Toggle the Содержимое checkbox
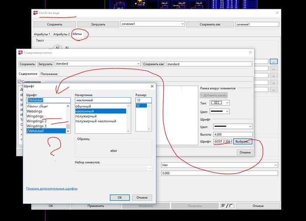Viewport: 306px width, 221px height. [20, 82]
